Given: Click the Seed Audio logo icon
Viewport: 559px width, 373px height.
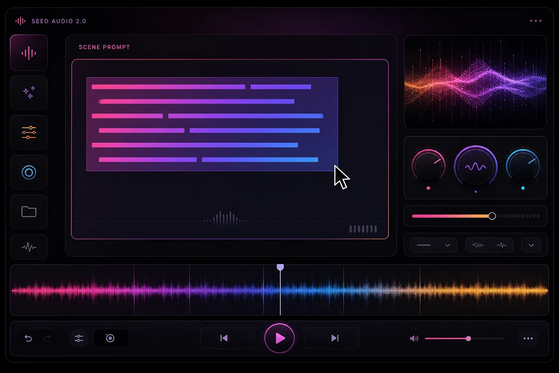Looking at the screenshot, I should 20,21.
